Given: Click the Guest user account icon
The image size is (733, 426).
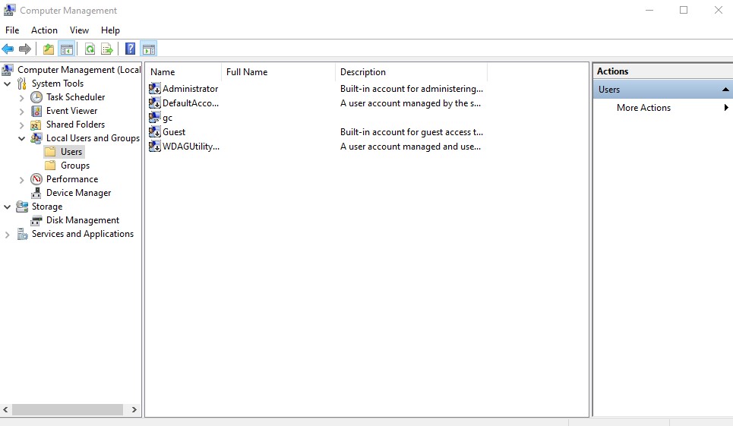Looking at the screenshot, I should point(154,132).
